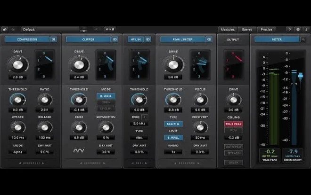The image size is (311, 195).
Task: Select OPEN mode in the Clipper
Action: click(106, 102)
